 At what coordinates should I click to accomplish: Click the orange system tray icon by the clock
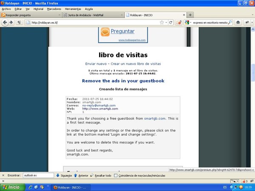[x=241, y=187]
